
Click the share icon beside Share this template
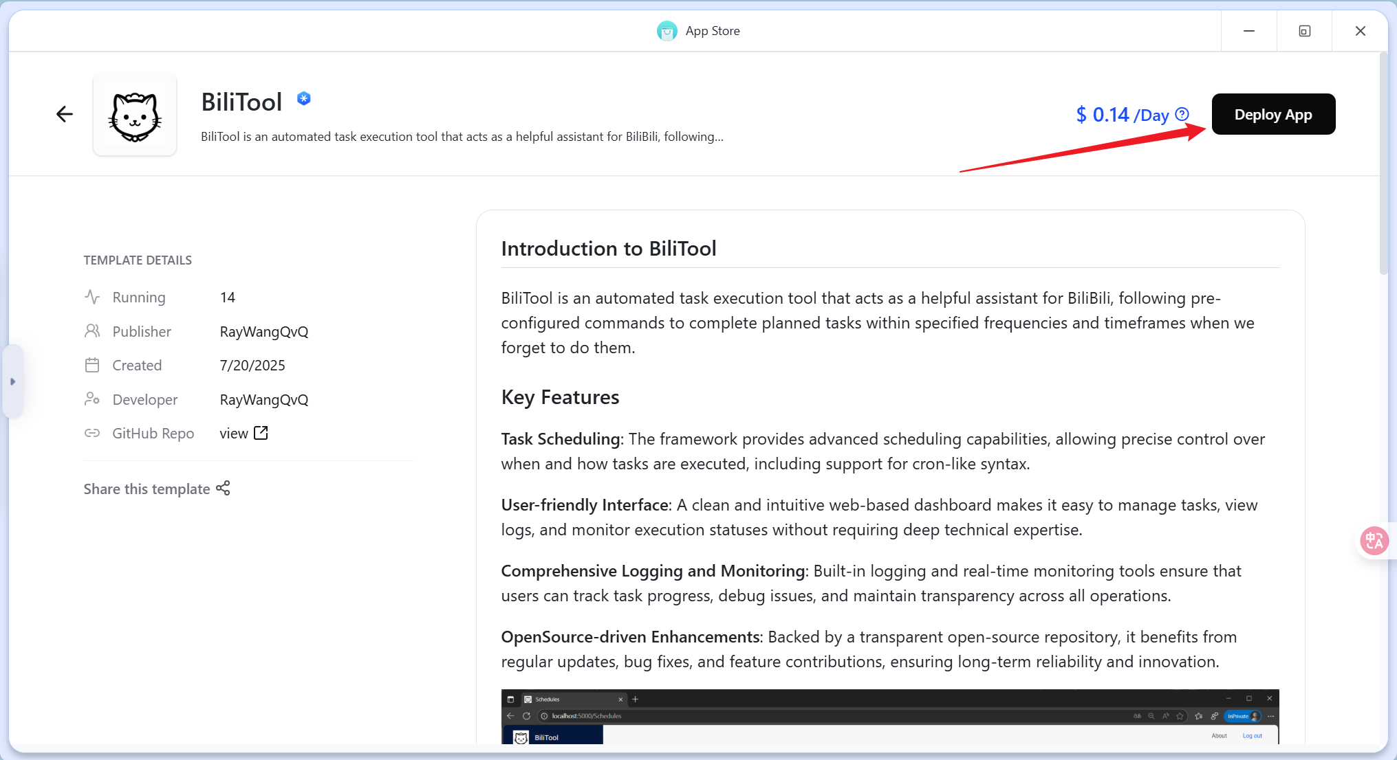223,489
